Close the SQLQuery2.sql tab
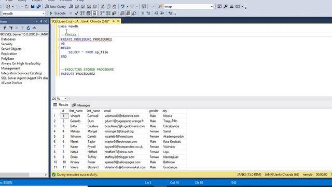Image resolution: width=332 pixels, height=187 pixels. point(118,21)
